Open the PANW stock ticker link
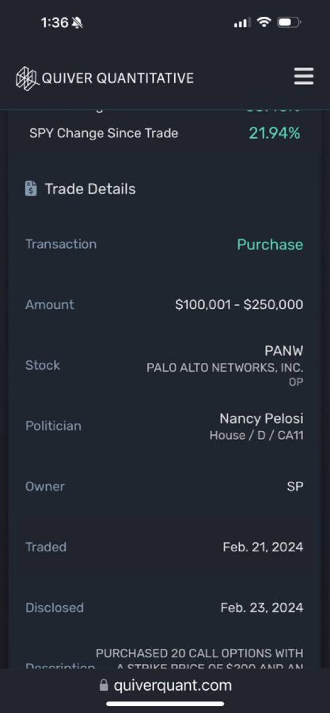 click(284, 351)
